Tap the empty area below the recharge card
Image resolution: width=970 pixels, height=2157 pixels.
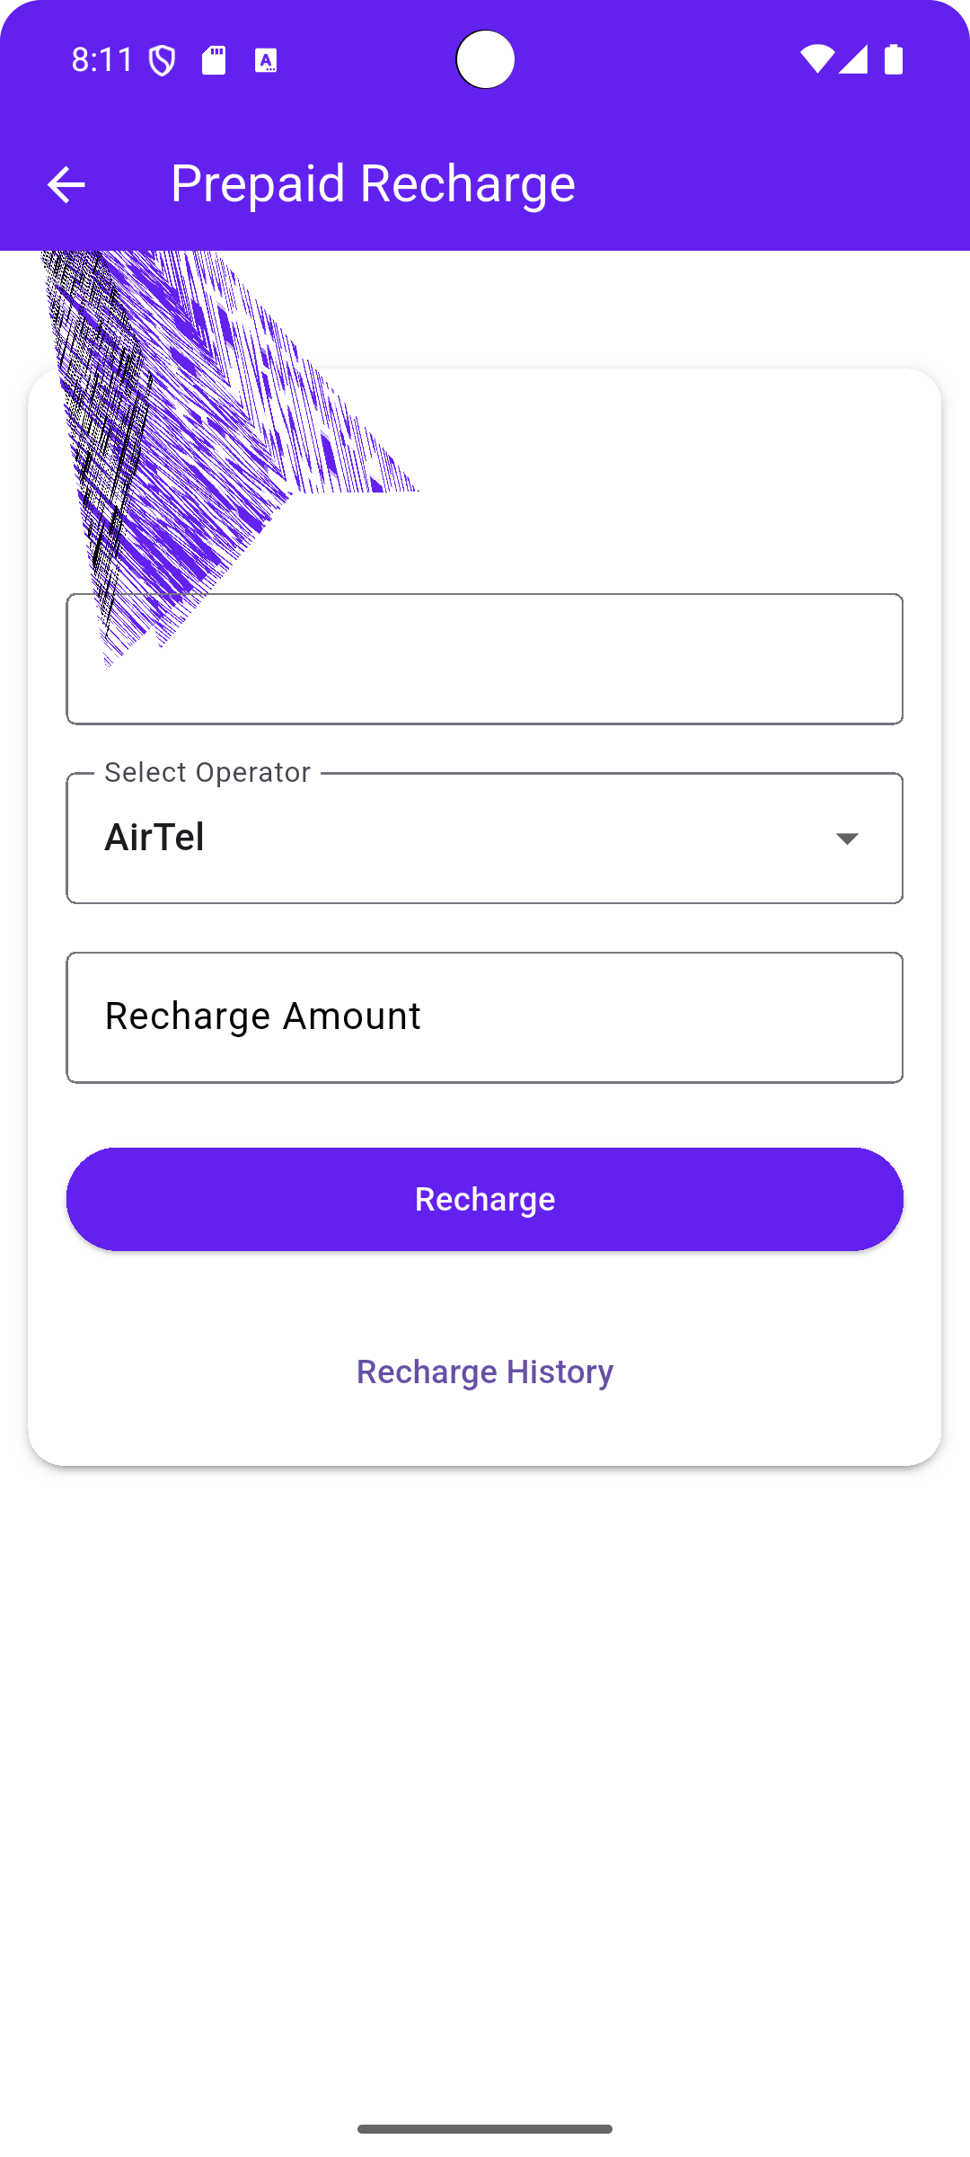(485, 1753)
